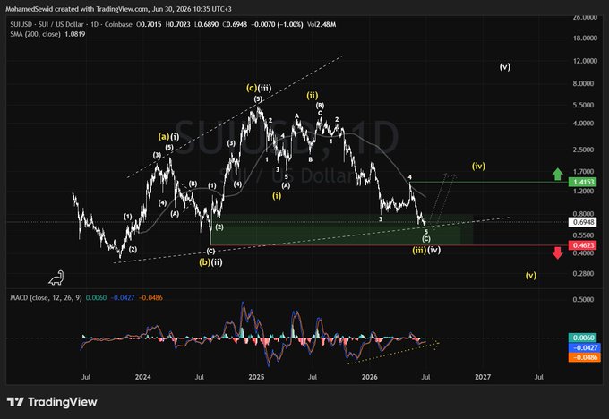The width and height of the screenshot is (609, 419).
Task: Click the header text 'MohamedSewid created with TradingView.com'
Action: 76,9
